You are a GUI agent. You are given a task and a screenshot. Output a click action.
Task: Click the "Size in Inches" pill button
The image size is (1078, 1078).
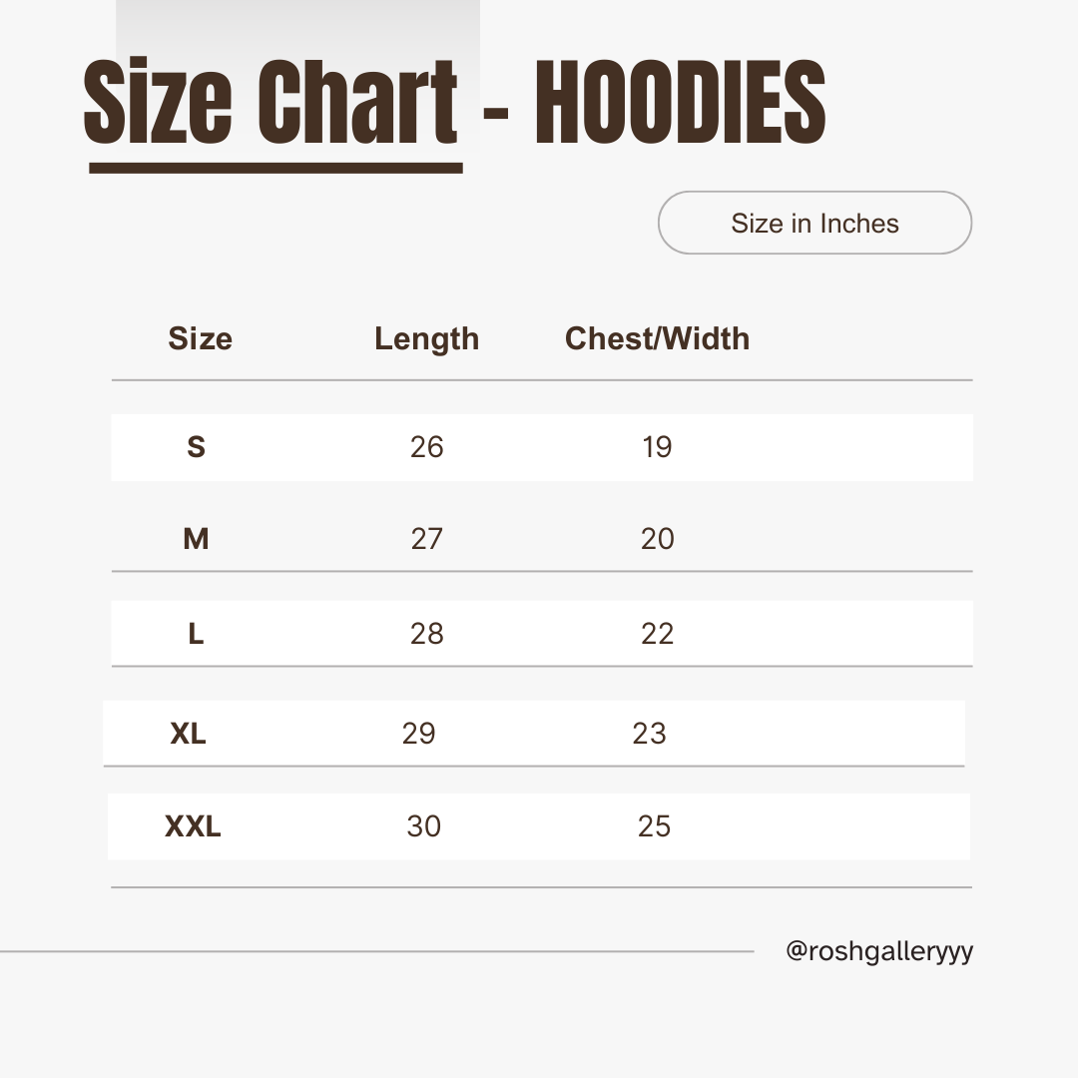[814, 223]
